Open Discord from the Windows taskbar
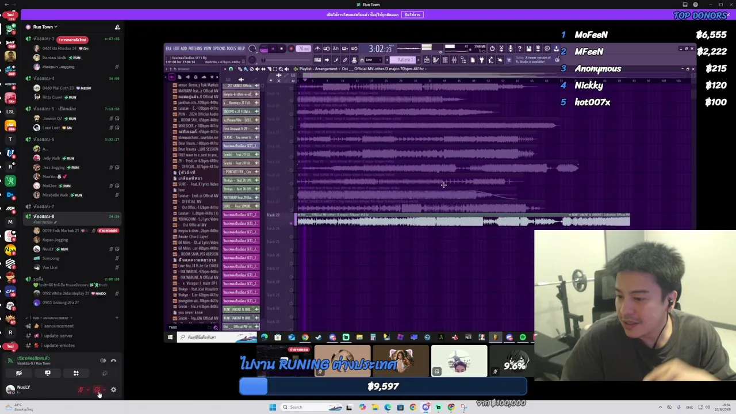The image size is (736, 414). click(x=425, y=407)
